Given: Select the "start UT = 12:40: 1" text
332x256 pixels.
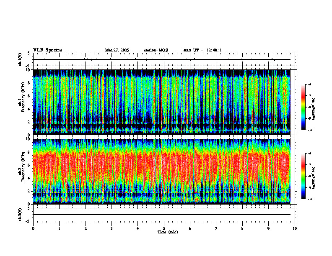Looking at the screenshot, I should (202, 50).
